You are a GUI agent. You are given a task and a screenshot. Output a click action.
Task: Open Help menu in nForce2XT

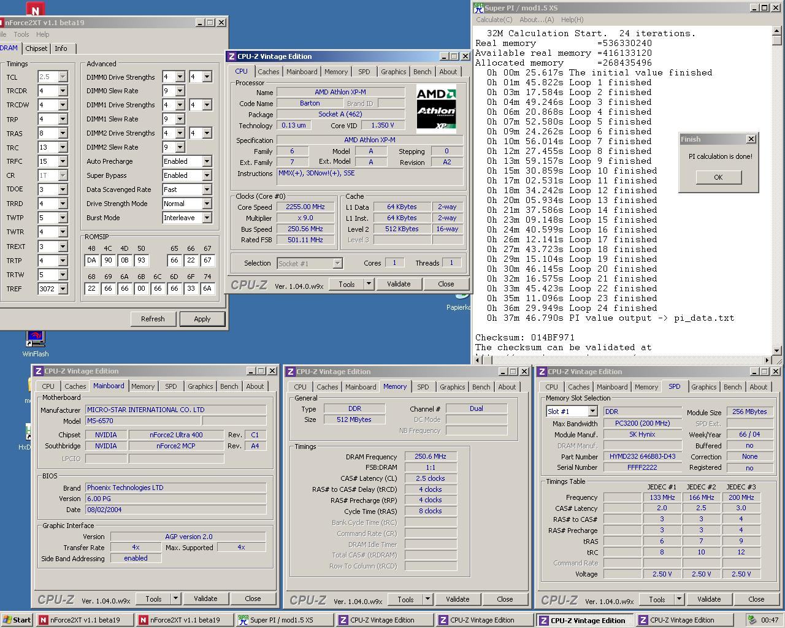tap(43, 34)
